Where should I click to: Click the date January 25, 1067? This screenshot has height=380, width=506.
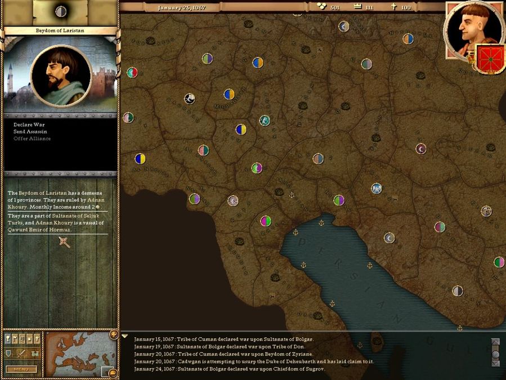pos(182,7)
